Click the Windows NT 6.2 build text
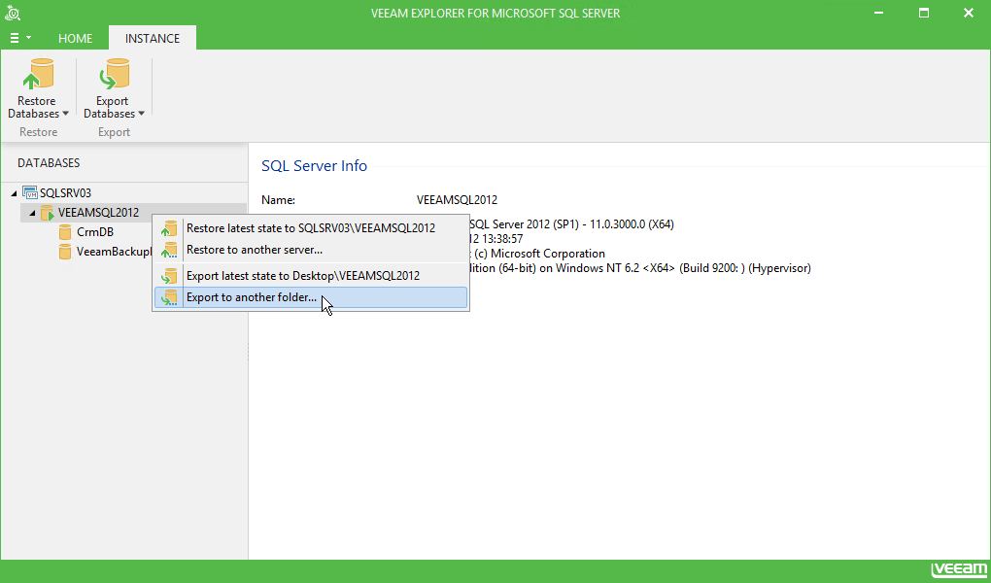This screenshot has width=991, height=583. 639,268
